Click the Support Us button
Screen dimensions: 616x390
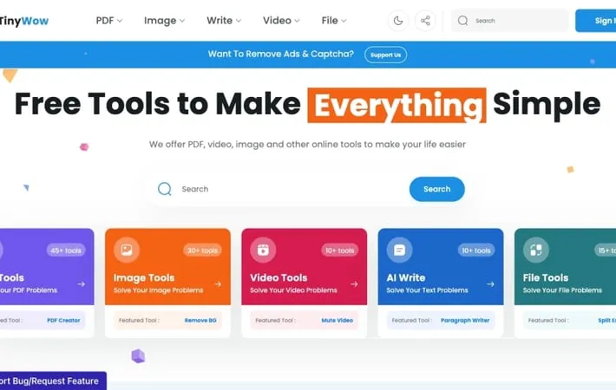[385, 55]
